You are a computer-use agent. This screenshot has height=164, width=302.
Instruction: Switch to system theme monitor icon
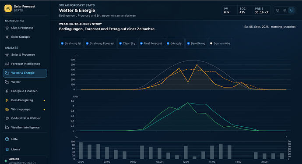point(278,10)
